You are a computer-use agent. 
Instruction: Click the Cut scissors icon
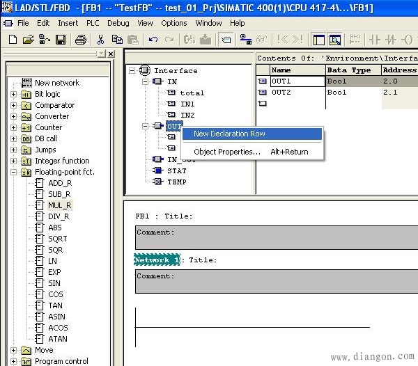click(x=100, y=40)
